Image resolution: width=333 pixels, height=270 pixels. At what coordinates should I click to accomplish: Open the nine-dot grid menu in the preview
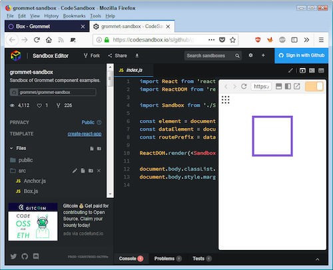point(225,100)
